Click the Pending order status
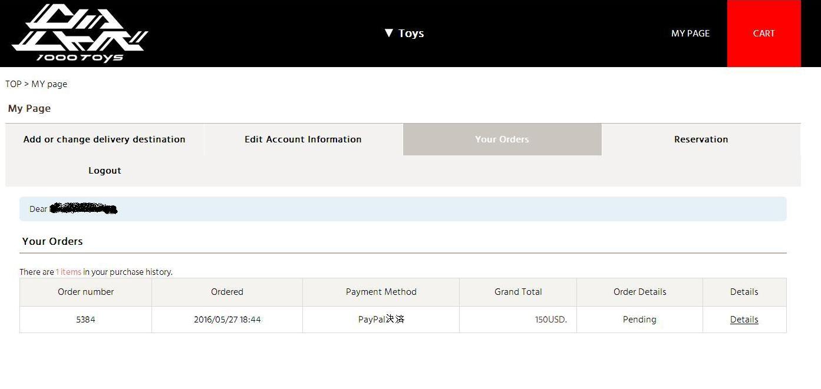The height and width of the screenshot is (389, 821). click(639, 320)
